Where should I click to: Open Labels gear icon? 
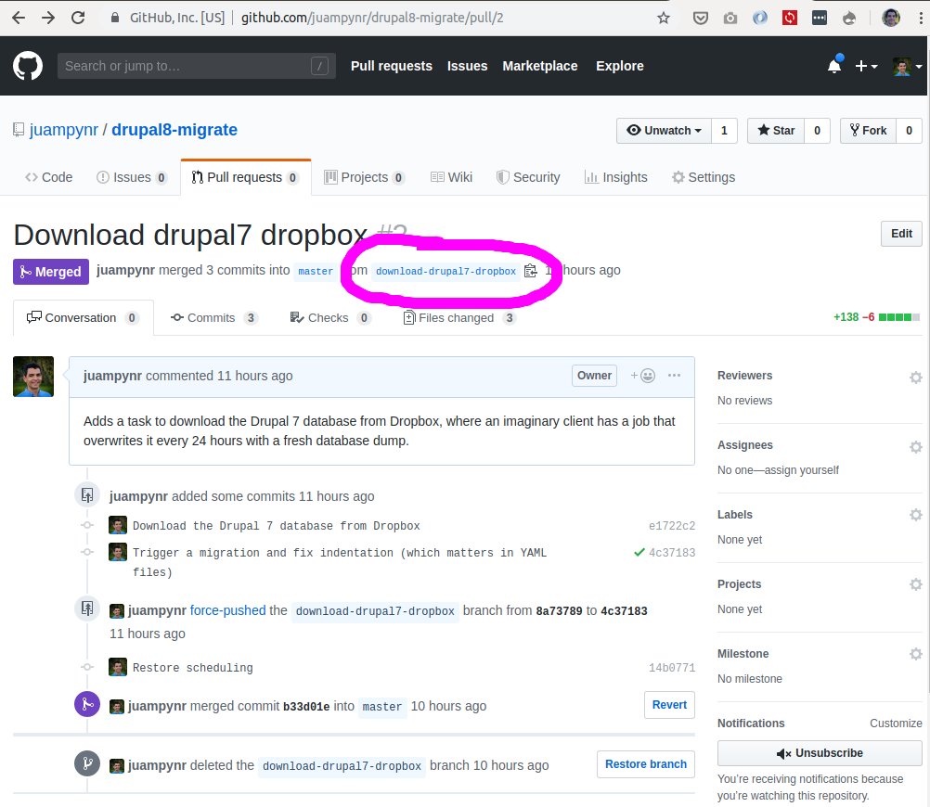pos(916,515)
